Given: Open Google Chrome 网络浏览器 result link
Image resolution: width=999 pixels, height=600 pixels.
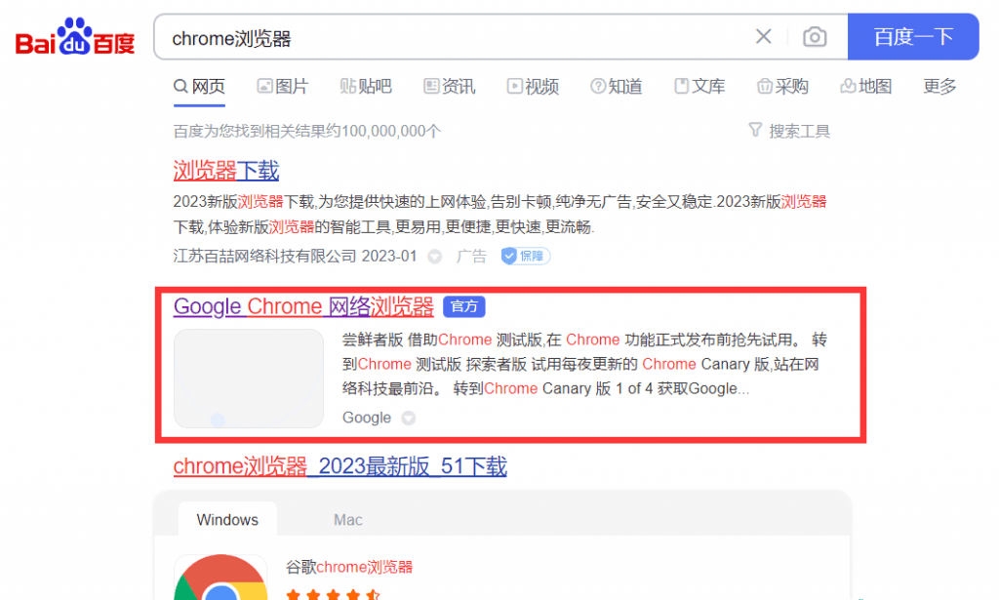Looking at the screenshot, I should [x=303, y=306].
